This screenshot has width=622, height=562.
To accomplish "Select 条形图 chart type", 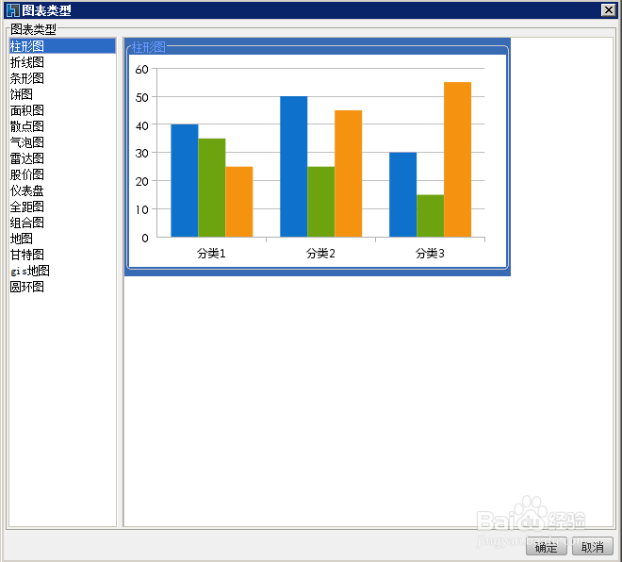I will coord(62,78).
